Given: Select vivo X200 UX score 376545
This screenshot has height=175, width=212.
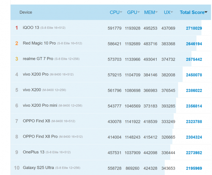Looking at the screenshot, I should coord(168,91).
